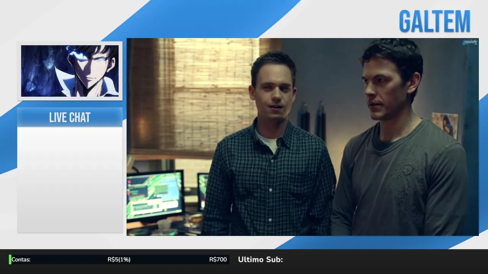Click the Ultimo Sub: label
The height and width of the screenshot is (274, 488).
pos(260,260)
